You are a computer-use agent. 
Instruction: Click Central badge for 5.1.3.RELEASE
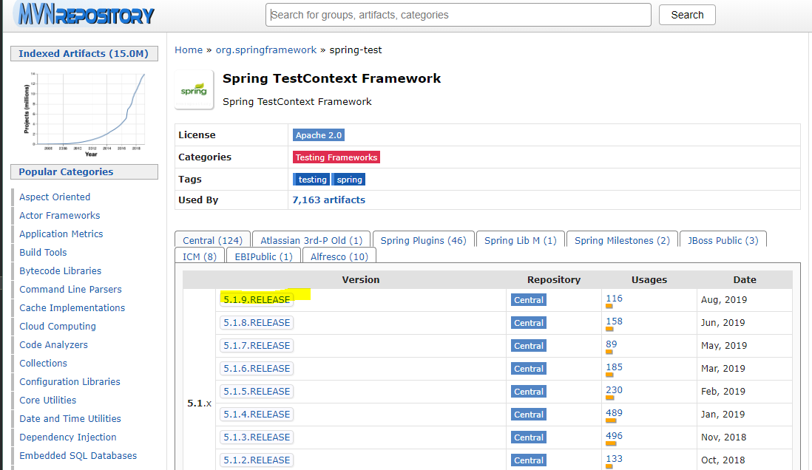(x=528, y=437)
